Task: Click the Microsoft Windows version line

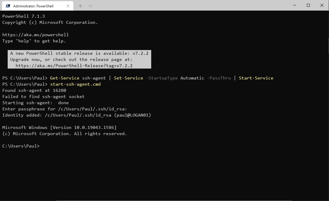Action: [59, 127]
